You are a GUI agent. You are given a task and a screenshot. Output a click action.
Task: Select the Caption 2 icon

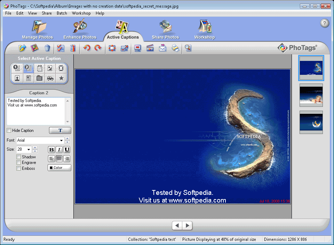pos(28,68)
